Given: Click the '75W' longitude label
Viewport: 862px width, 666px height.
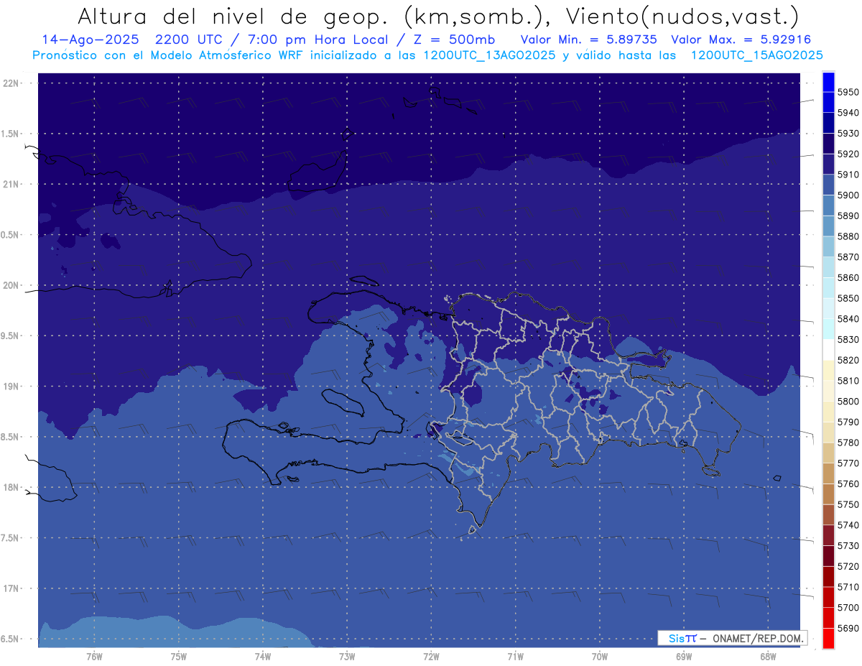Looking at the screenshot, I should point(178,656).
